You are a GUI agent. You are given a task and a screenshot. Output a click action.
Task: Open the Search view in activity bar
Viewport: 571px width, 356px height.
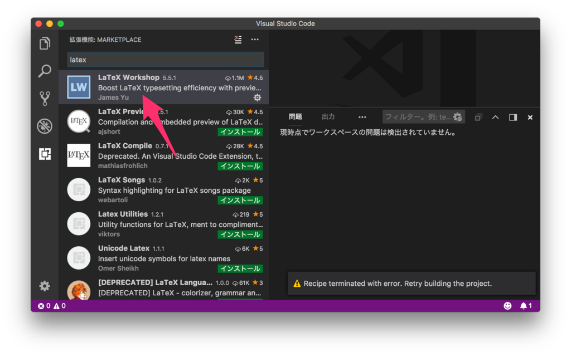click(x=45, y=71)
